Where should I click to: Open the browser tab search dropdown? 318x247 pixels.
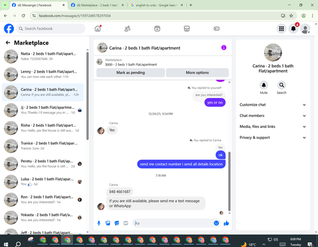(4, 5)
